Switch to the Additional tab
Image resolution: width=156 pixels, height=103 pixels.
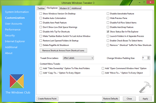pyautogui.click(x=76, y=8)
